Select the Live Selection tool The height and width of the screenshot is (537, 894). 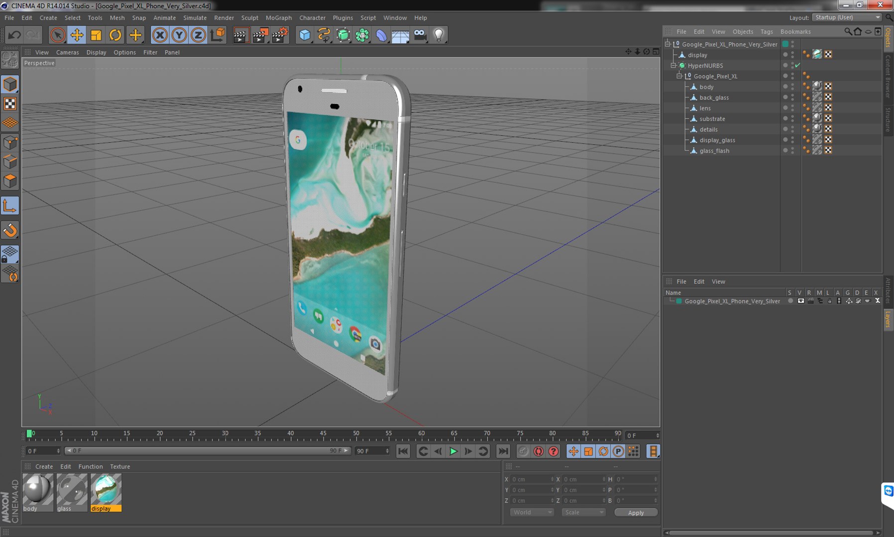tap(58, 35)
